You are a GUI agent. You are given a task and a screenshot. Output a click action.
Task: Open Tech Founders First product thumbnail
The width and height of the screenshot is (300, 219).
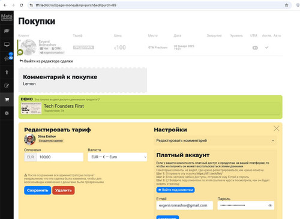(x=31, y=109)
